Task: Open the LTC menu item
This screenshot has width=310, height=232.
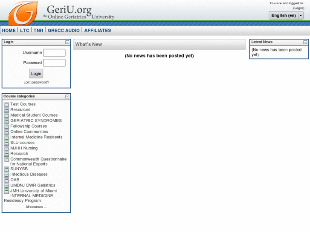Action: tap(24, 30)
